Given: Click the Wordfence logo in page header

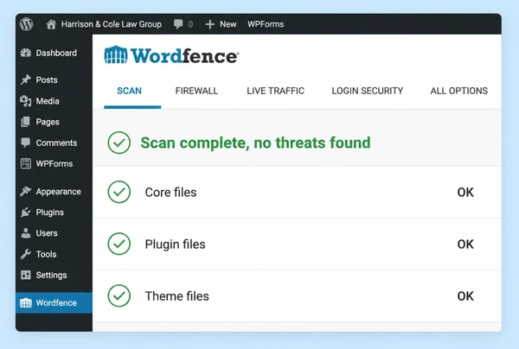Looking at the screenshot, I should tap(171, 55).
